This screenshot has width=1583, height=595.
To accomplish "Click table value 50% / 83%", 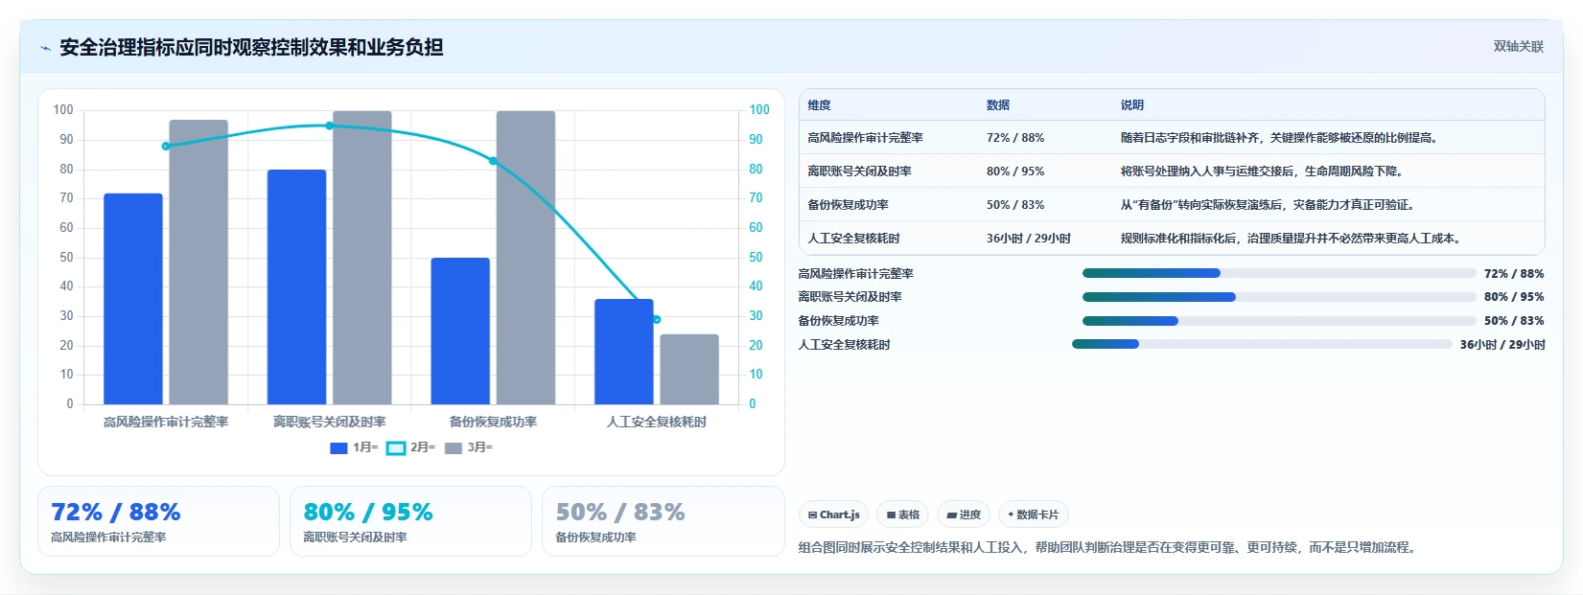I will pos(1015,205).
